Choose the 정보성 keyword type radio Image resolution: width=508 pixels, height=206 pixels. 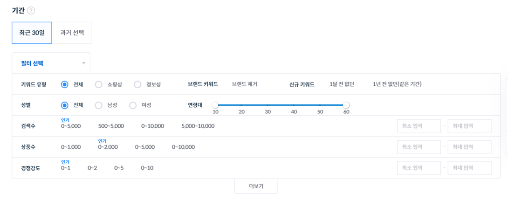pyautogui.click(x=137, y=84)
